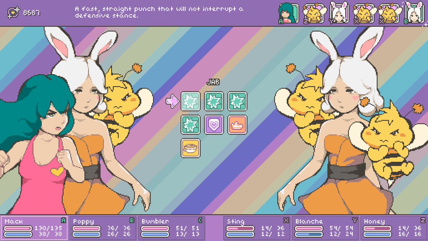Select the orange sneaker skill icon
Viewport: 428px width, 241px height.
point(237,125)
